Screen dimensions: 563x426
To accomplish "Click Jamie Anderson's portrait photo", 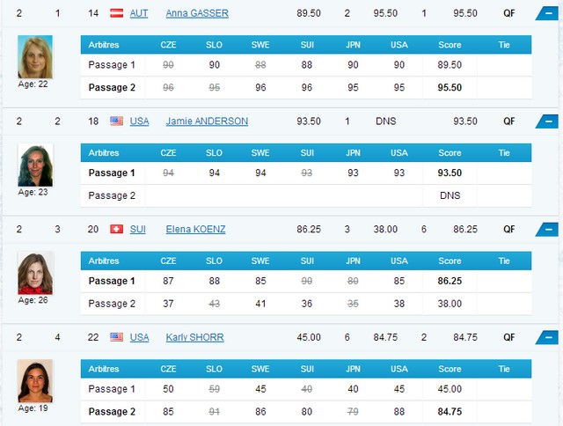I will (35, 165).
